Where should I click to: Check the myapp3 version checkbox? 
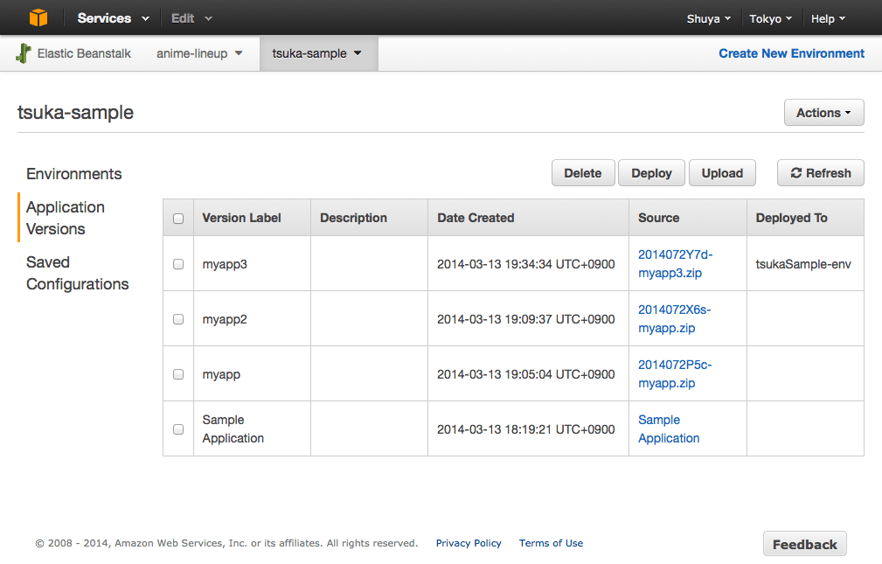178,264
